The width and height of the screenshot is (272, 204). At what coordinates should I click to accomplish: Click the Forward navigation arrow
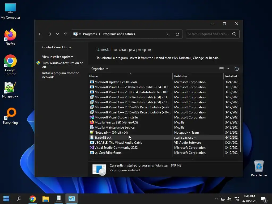click(x=49, y=34)
